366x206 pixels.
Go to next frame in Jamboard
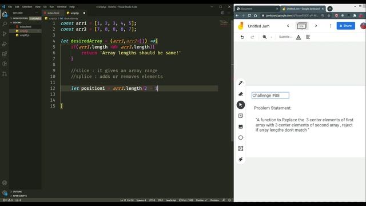pos(316,26)
